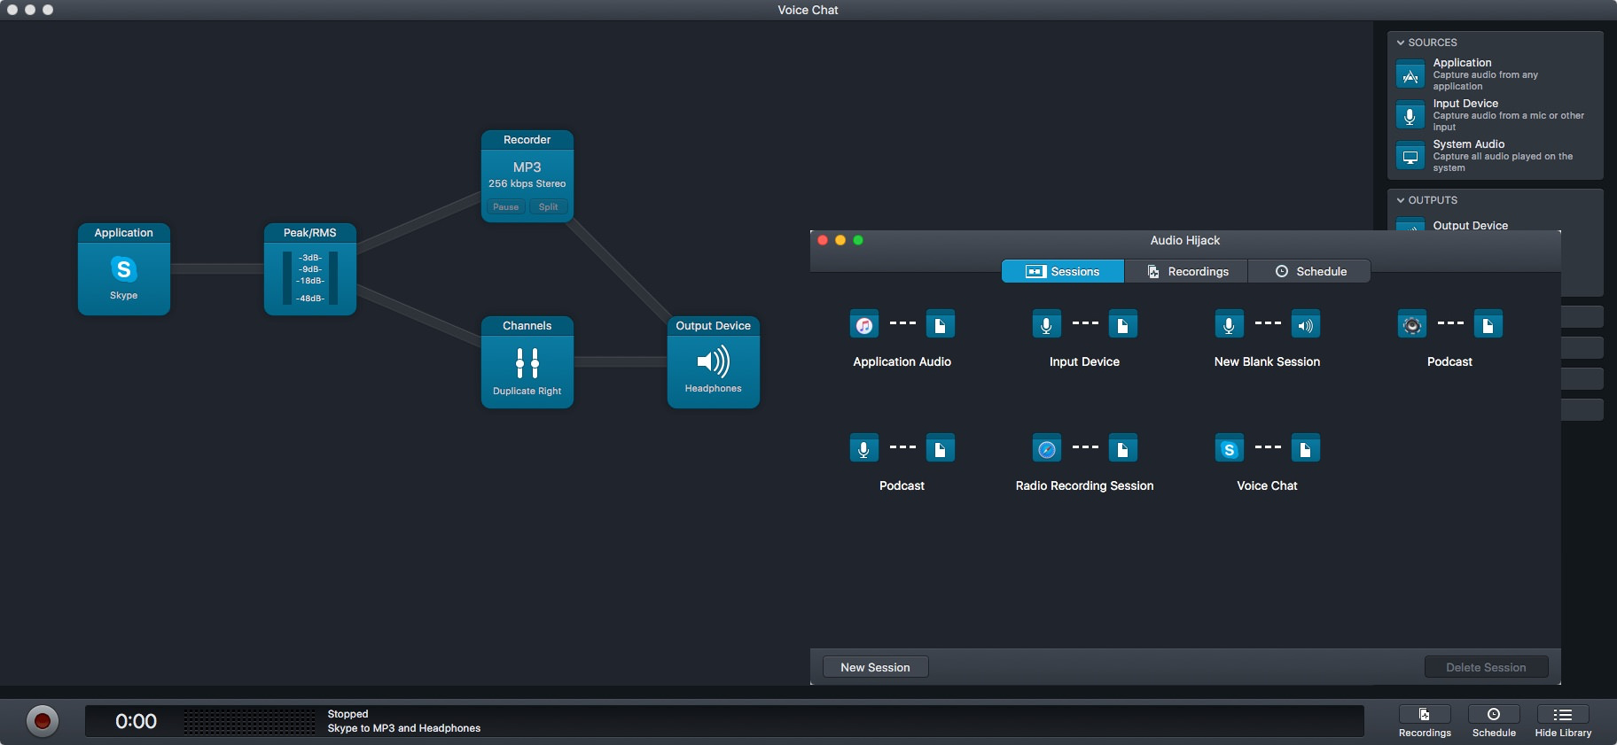Viewport: 1617px width, 745px height.
Task: Select the Application source icon in Sources
Action: [1410, 75]
